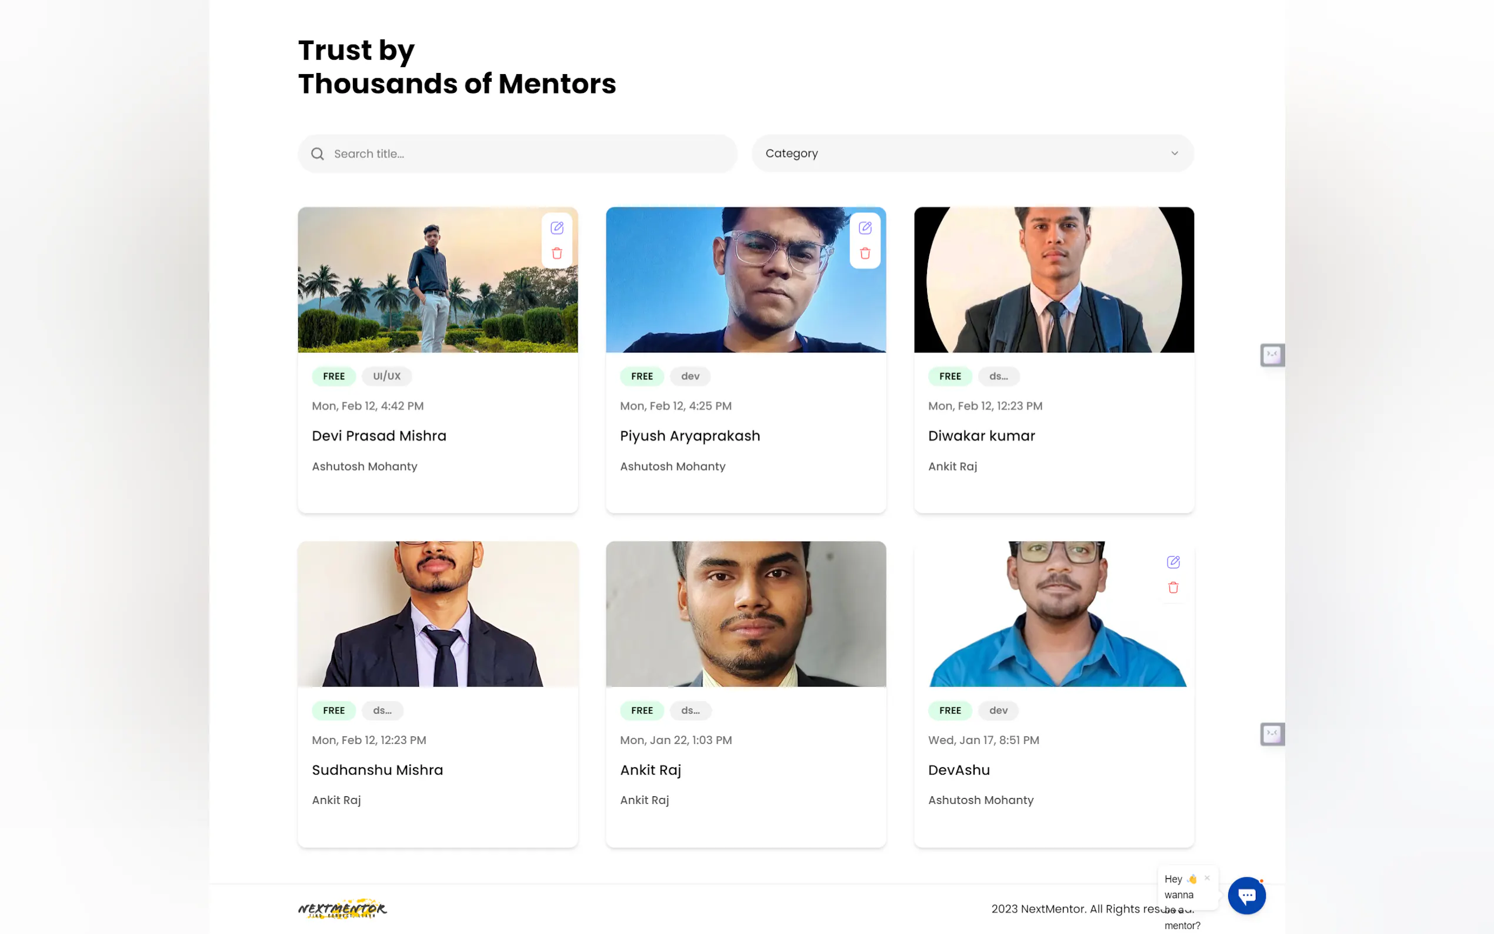The width and height of the screenshot is (1494, 934).
Task: Open the blue chat bubble widget
Action: point(1246,895)
